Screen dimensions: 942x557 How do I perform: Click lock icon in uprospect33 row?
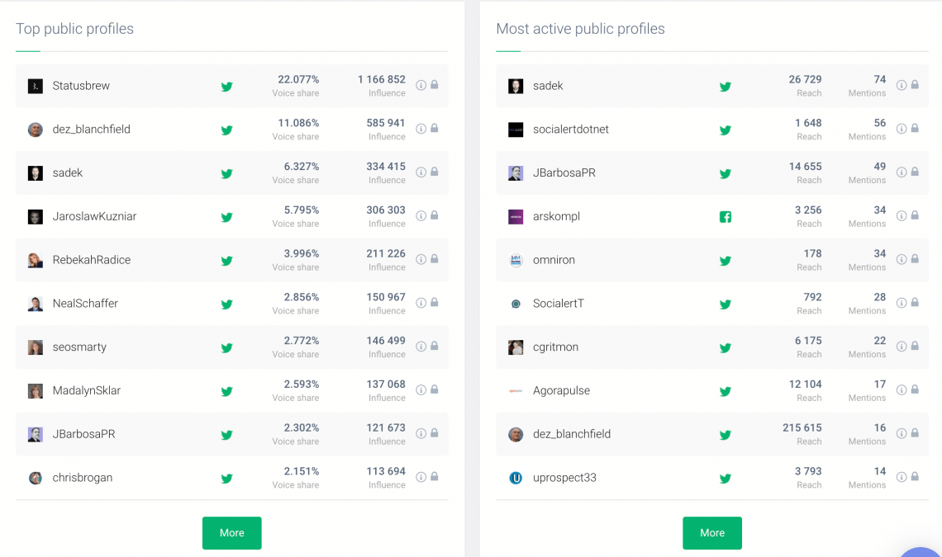(x=915, y=476)
